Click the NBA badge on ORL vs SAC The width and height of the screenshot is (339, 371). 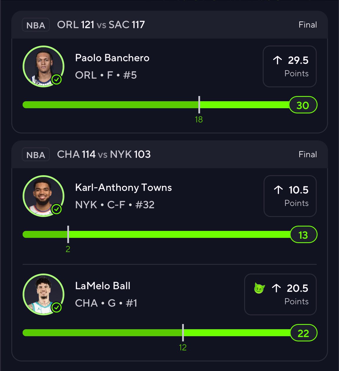click(36, 25)
